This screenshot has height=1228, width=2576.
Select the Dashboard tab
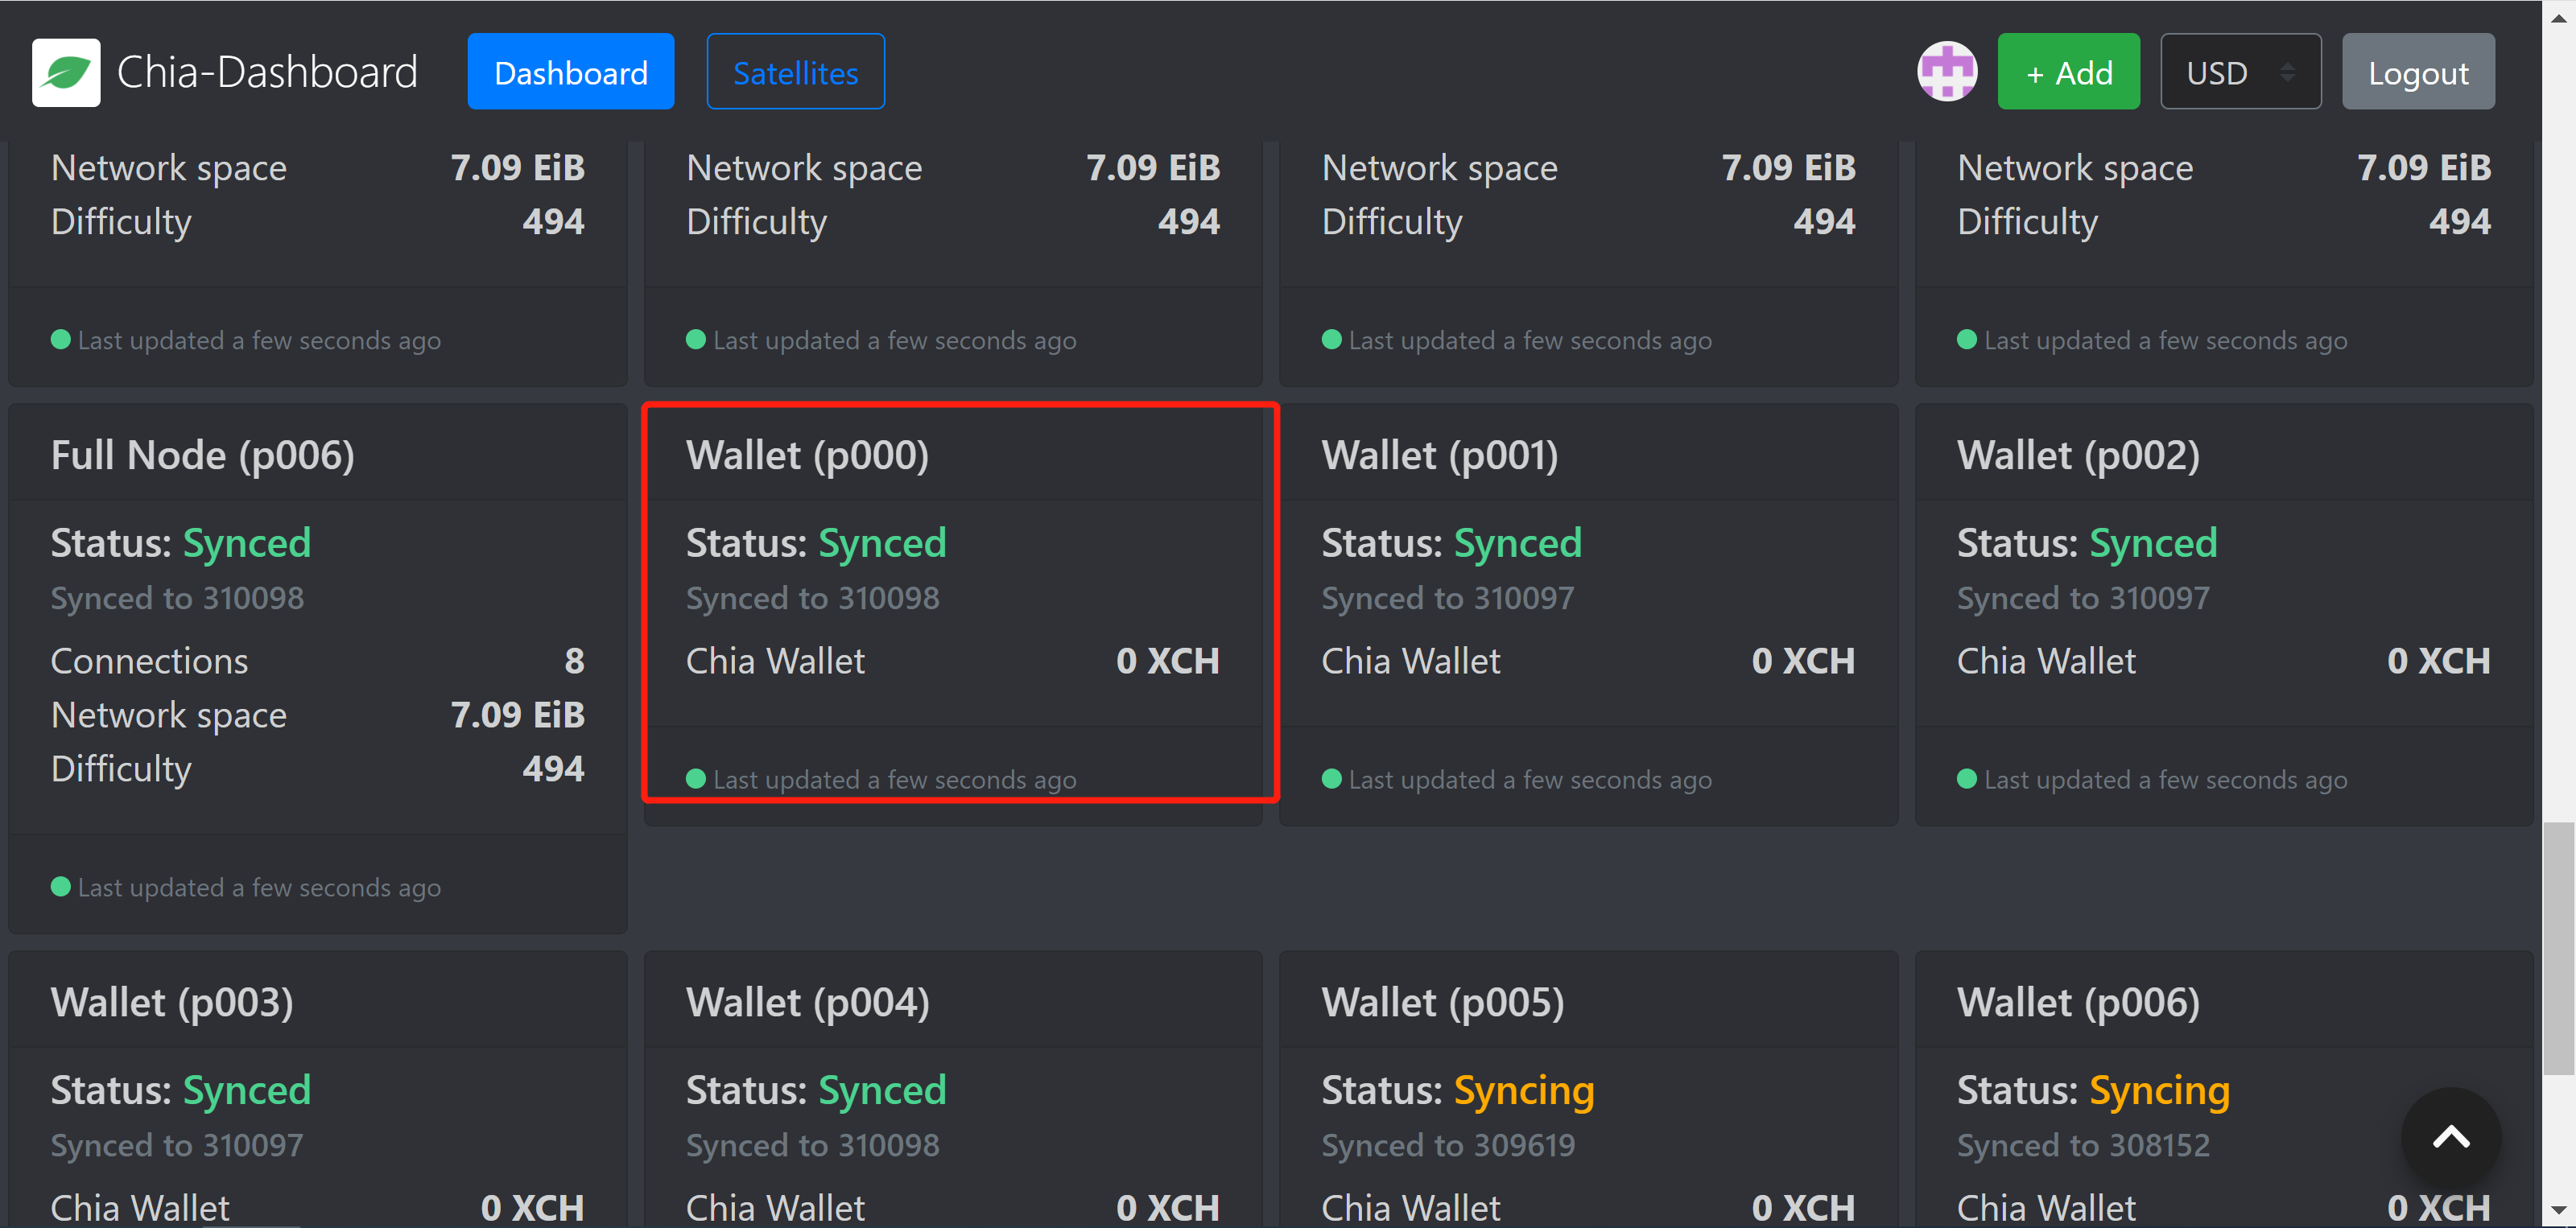point(570,71)
